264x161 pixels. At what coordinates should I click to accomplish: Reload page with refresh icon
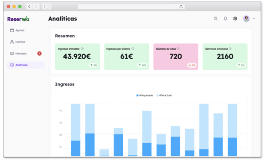tap(181, 6)
